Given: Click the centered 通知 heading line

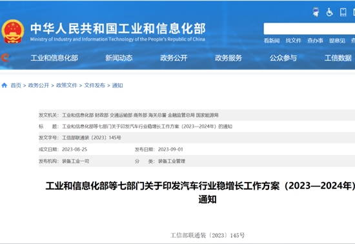Looking at the screenshot, I should point(207,199).
